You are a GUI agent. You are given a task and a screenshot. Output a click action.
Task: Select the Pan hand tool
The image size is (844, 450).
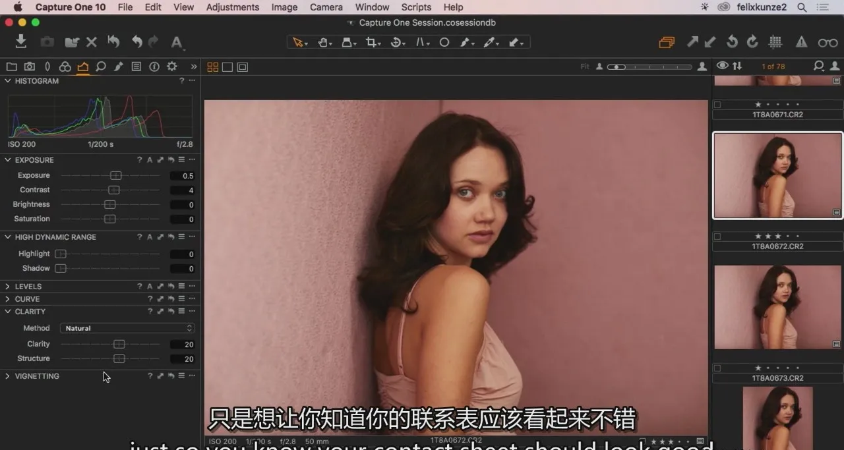pos(324,42)
